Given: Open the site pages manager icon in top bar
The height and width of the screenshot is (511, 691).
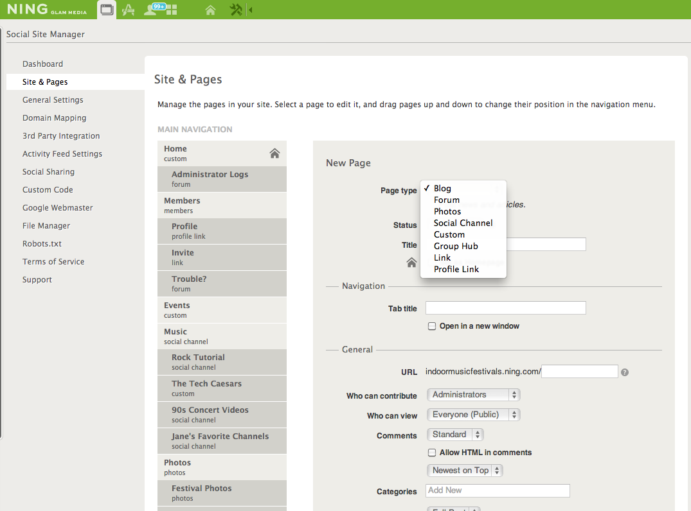Looking at the screenshot, I should 107,9.
